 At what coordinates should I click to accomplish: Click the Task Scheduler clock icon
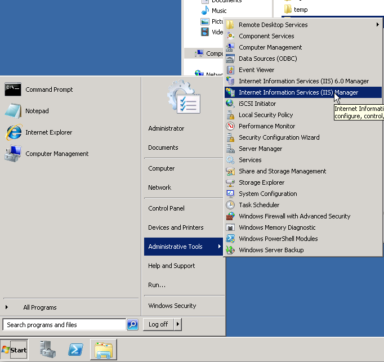pyautogui.click(x=230, y=205)
